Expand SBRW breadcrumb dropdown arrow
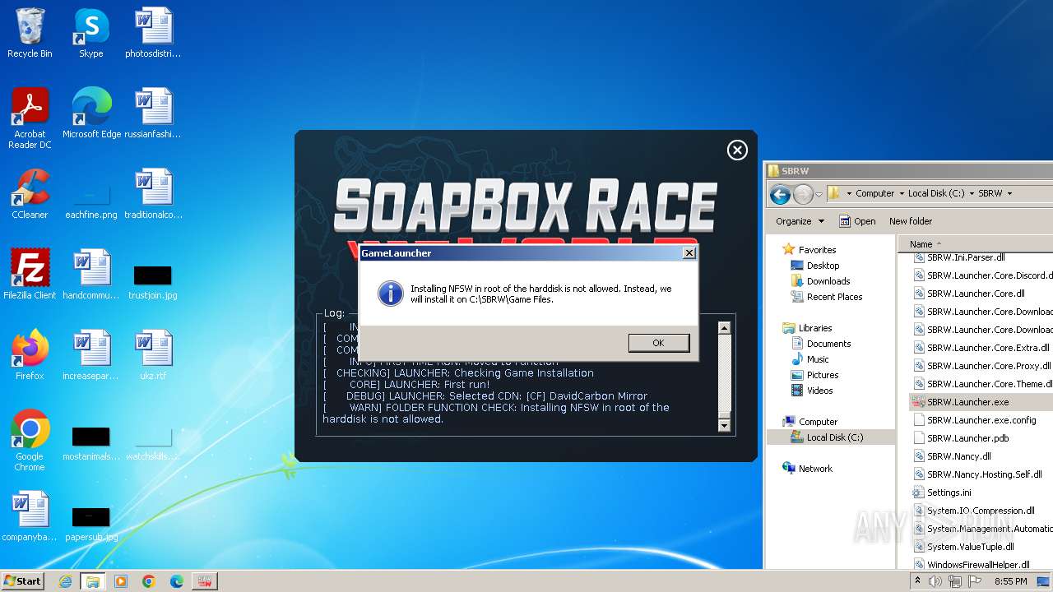This screenshot has width=1053, height=592. (1009, 194)
